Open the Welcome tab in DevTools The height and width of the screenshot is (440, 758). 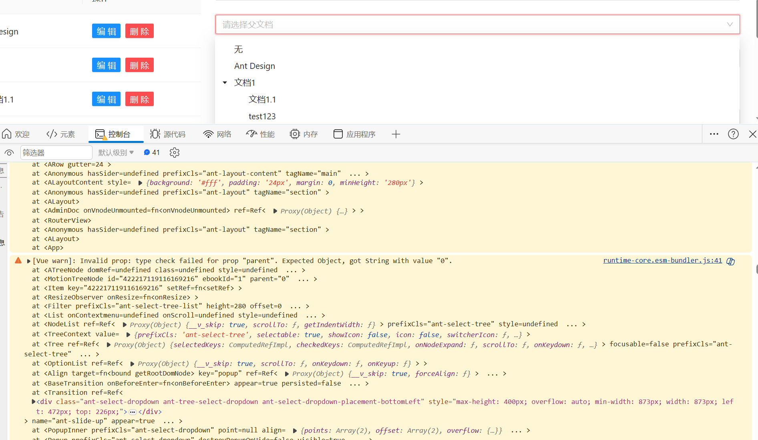16,134
